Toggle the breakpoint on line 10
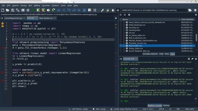The height and width of the screenshot is (111, 198). coord(2,48)
